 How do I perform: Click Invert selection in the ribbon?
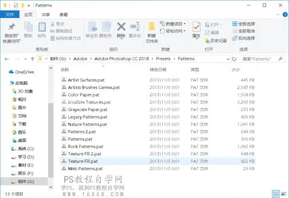click(243, 38)
